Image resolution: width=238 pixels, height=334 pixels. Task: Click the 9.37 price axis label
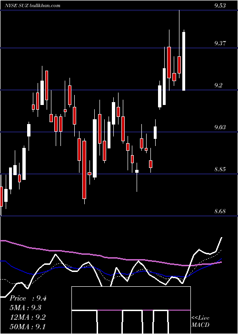[220, 44]
